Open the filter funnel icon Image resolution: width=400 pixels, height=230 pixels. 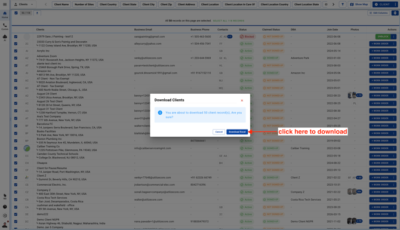[x=343, y=4]
